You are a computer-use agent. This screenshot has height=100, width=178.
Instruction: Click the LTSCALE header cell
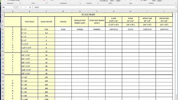click(63, 22)
